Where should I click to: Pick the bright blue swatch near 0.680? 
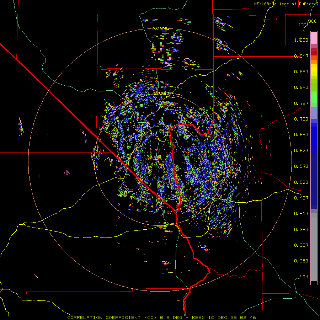pos(314,137)
